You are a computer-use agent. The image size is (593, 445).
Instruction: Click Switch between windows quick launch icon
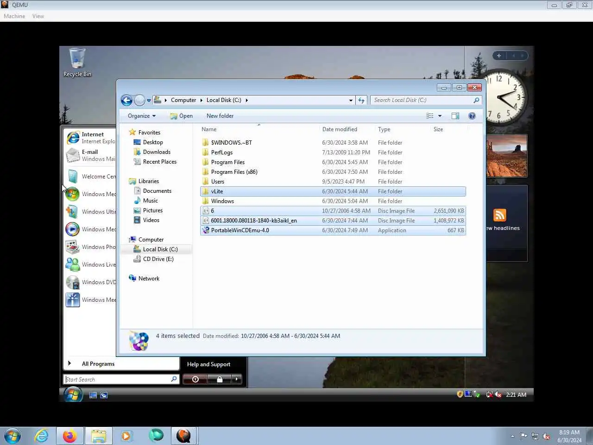point(104,395)
